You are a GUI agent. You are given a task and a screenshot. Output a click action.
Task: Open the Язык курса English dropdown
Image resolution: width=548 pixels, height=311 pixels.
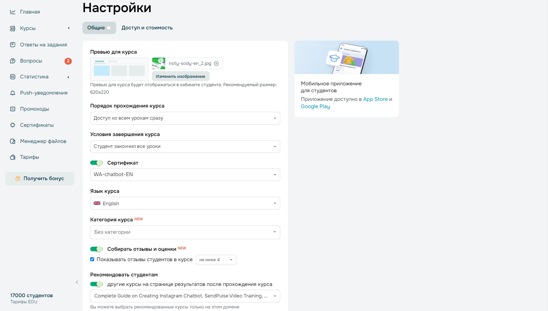click(x=185, y=203)
